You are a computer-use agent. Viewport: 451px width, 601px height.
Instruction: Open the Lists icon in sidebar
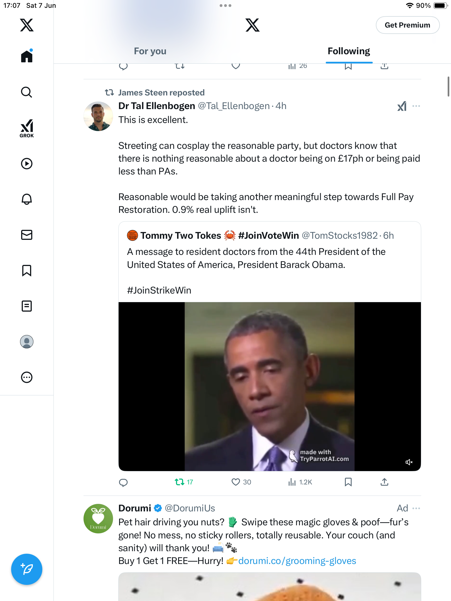click(27, 306)
